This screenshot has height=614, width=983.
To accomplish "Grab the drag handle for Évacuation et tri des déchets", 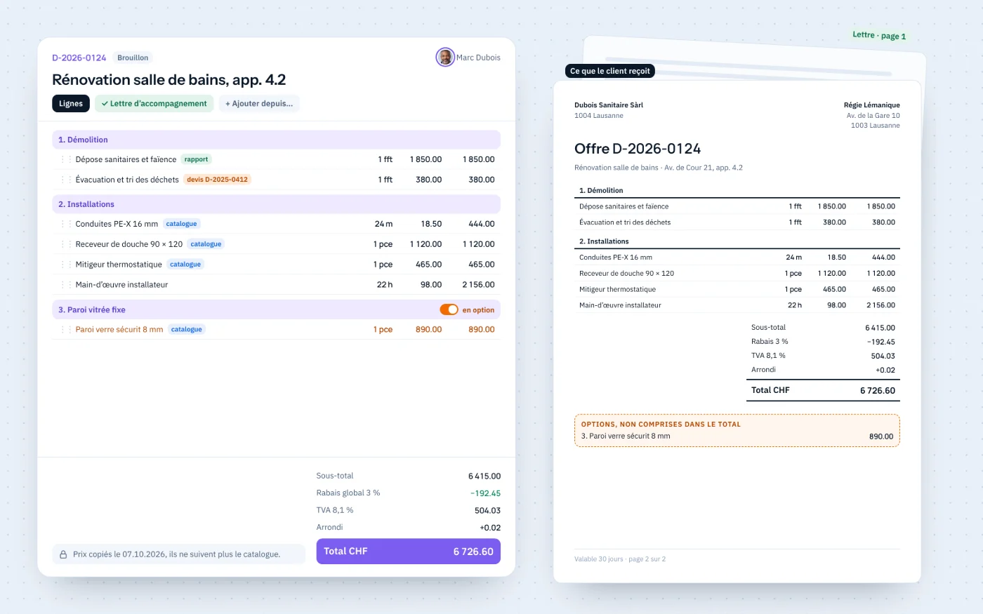I will 67,180.
